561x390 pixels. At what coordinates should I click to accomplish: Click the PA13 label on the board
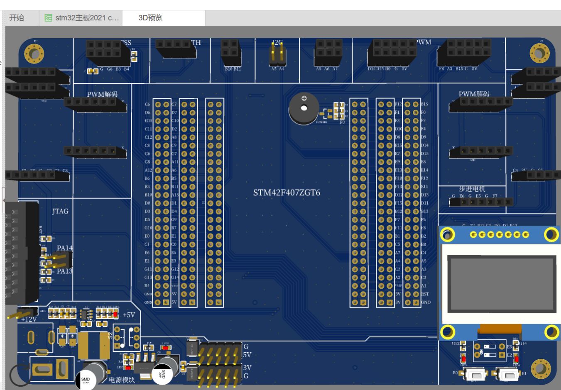64,271
